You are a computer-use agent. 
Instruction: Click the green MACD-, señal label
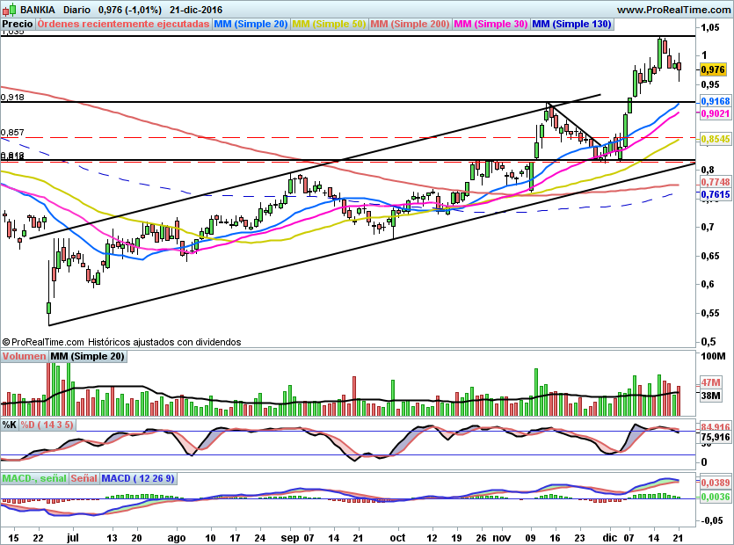[34, 478]
